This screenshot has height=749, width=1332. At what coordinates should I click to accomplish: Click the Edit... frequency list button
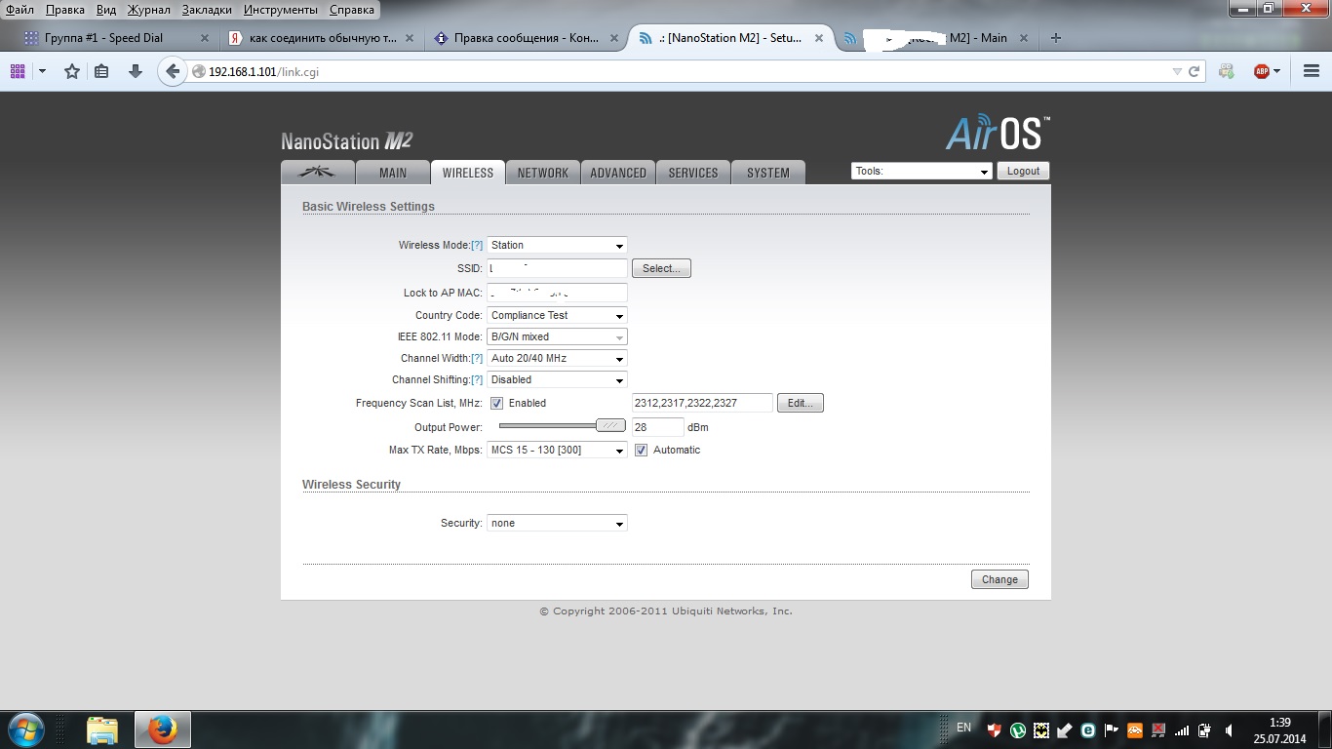coord(801,403)
